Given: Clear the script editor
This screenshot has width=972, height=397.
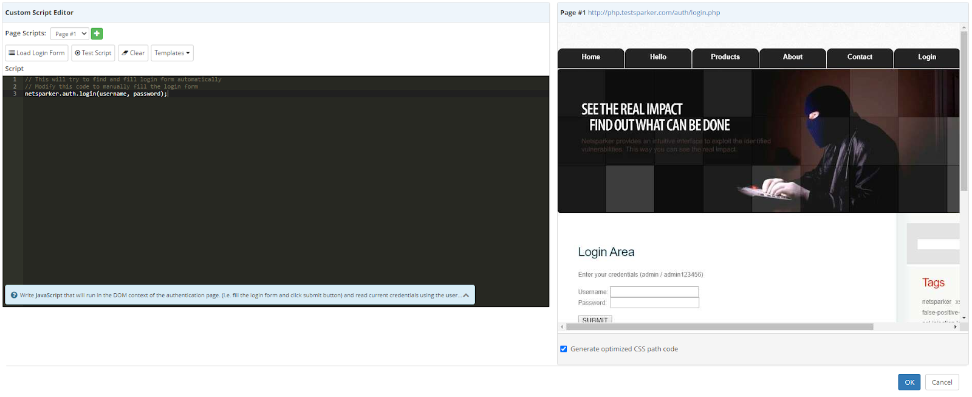Looking at the screenshot, I should pyautogui.click(x=133, y=53).
